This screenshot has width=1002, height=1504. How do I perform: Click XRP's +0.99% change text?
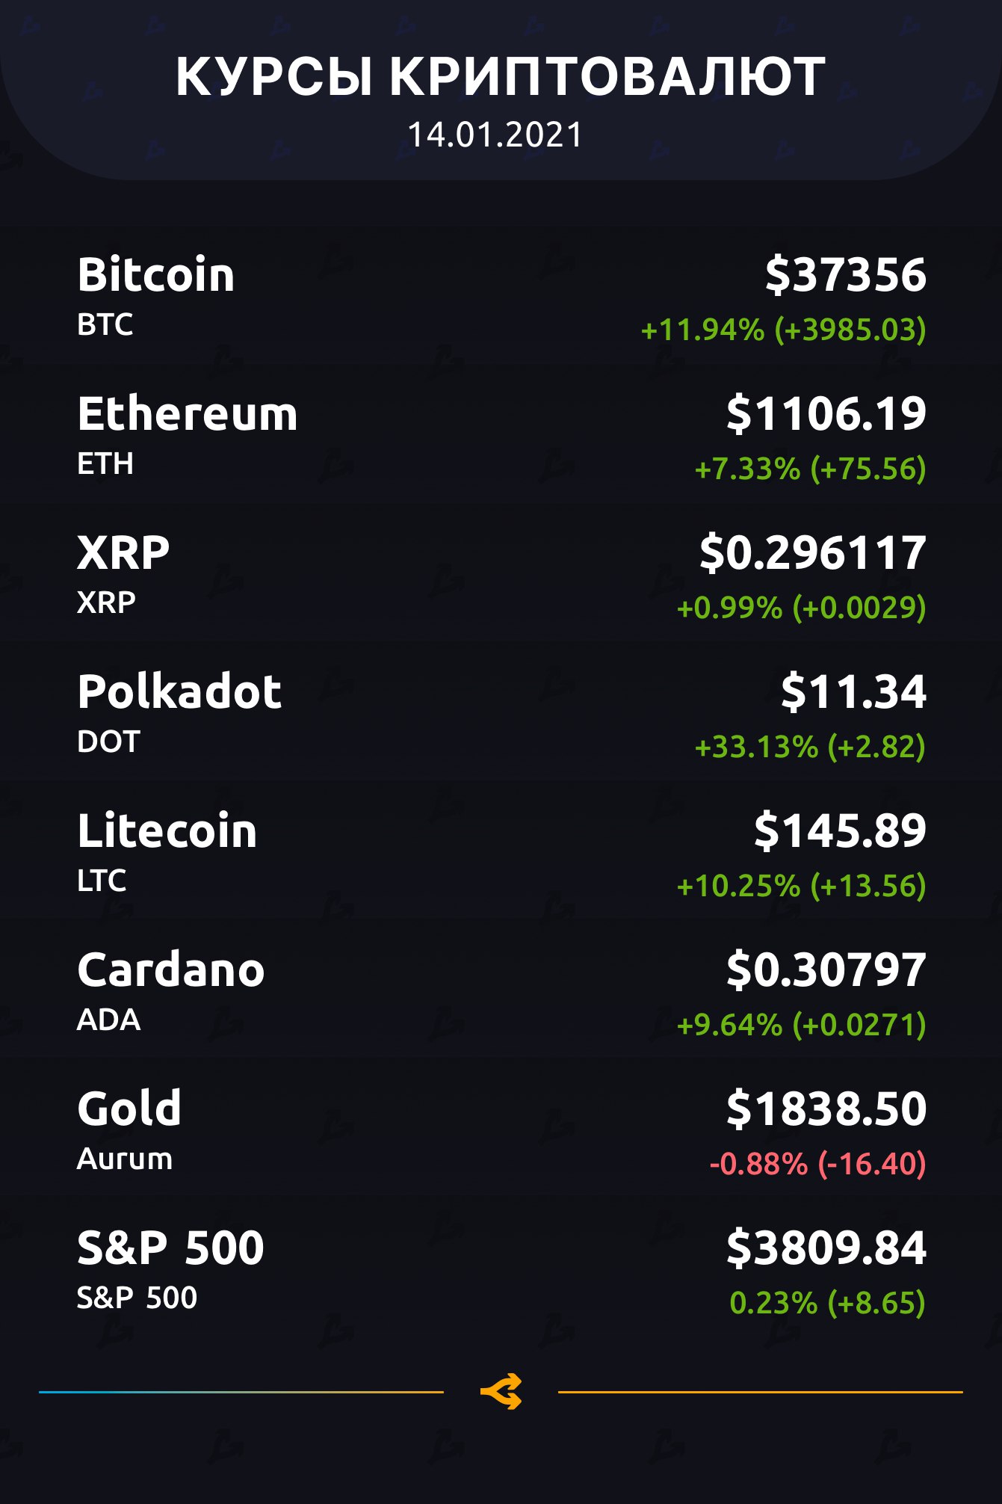point(801,608)
